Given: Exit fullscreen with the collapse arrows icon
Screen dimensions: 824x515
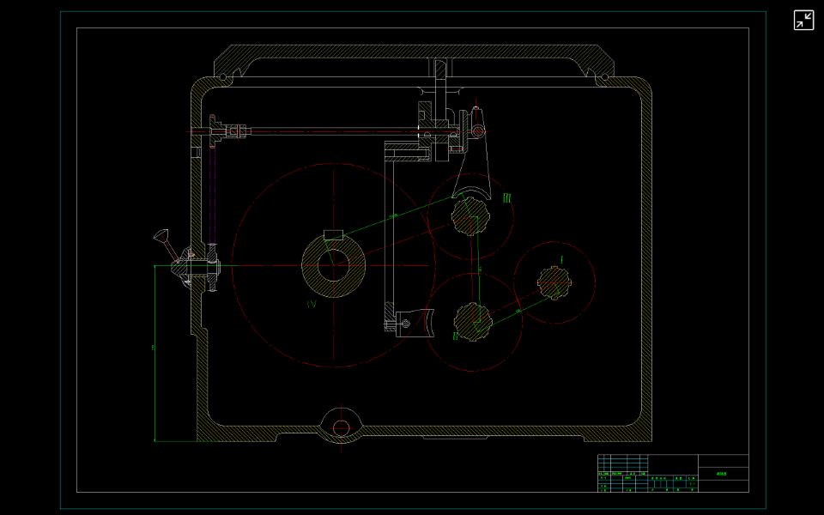Looking at the screenshot, I should pyautogui.click(x=803, y=21).
